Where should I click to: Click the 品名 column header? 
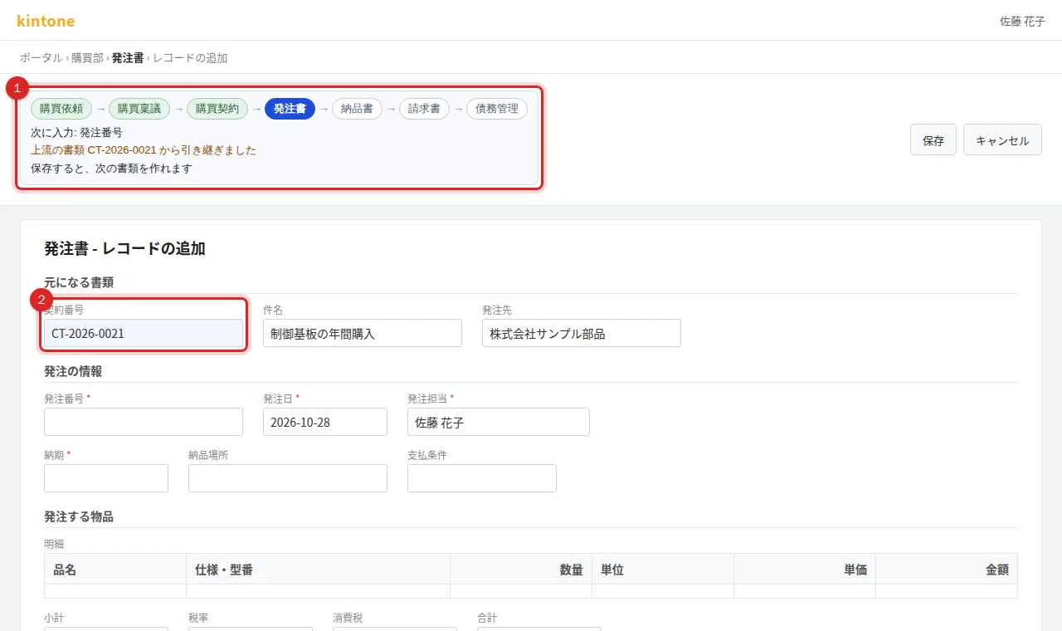coord(115,569)
